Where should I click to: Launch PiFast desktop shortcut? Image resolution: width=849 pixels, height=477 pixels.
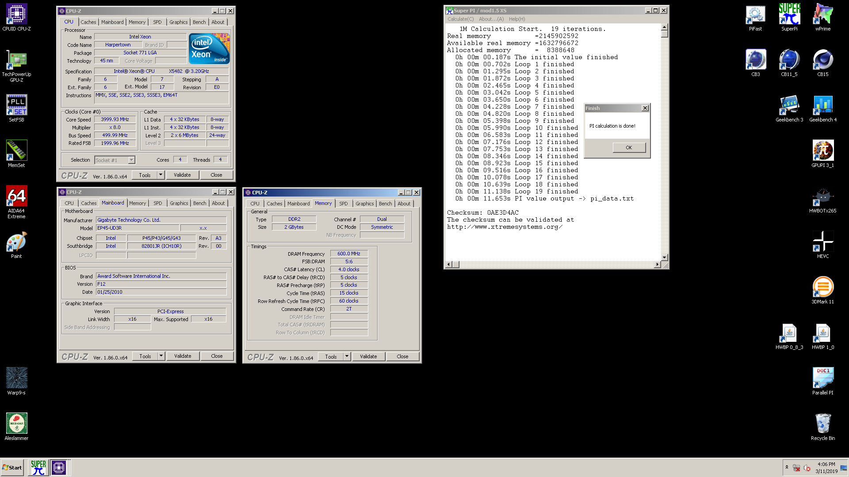coord(755,17)
